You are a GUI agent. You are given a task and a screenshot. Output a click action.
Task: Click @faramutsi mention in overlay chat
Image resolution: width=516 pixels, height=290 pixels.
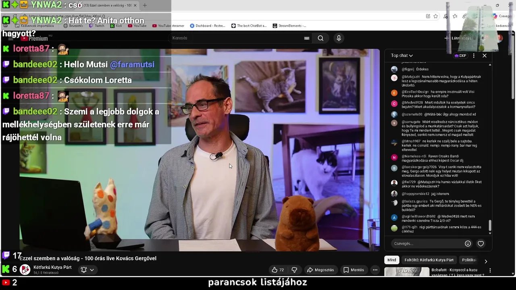click(132, 64)
